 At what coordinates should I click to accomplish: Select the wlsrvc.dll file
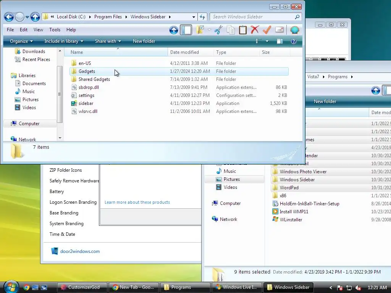coord(88,111)
